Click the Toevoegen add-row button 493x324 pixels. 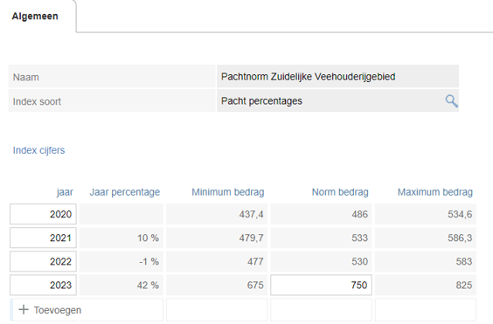coord(50,310)
